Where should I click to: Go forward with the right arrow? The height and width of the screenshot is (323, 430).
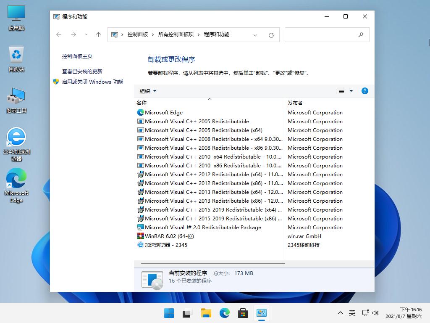pyautogui.click(x=73, y=34)
